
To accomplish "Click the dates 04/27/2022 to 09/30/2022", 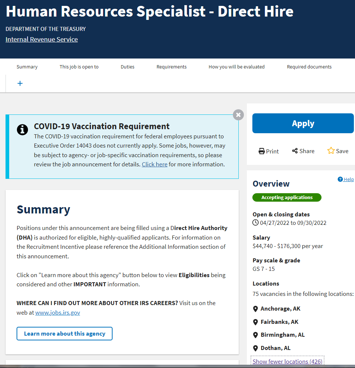I will tap(293, 223).
